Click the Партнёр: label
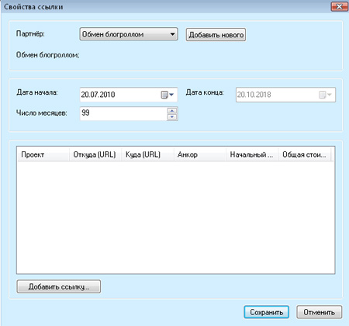349x326 pixels. pyautogui.click(x=30, y=33)
